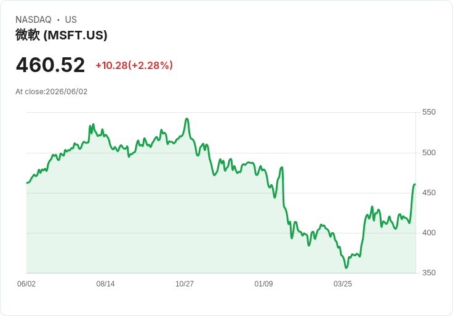Click the latest price point at chart end
The image size is (453, 316).
point(415,184)
